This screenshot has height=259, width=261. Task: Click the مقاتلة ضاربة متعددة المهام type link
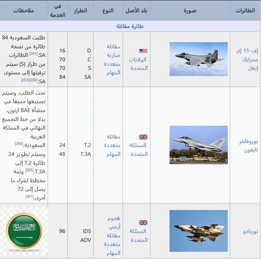click(x=113, y=59)
